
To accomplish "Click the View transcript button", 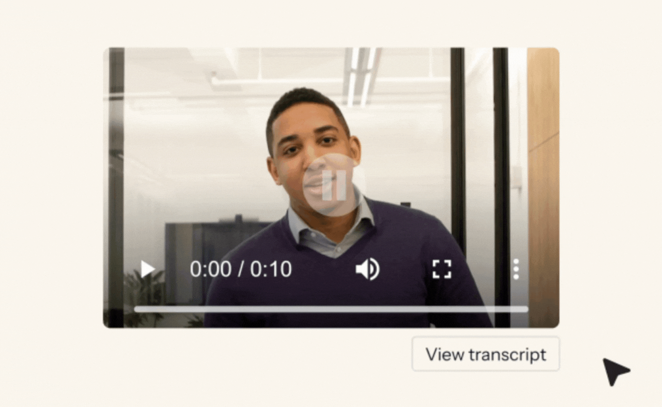I will pos(486,354).
